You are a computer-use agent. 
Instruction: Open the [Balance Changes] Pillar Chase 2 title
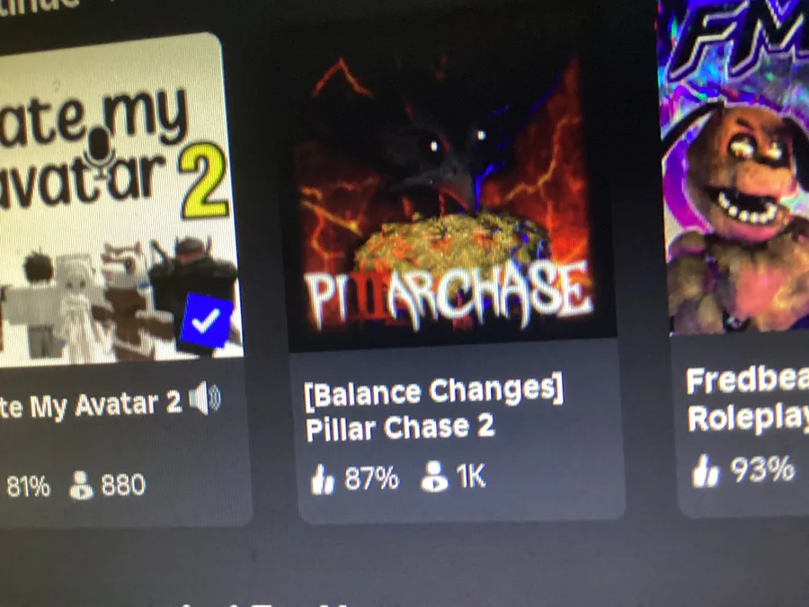pos(433,410)
